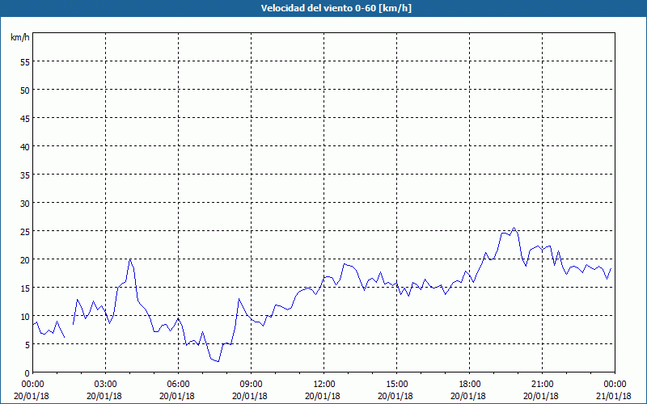This screenshot has width=647, height=404.
Task: Click the 15:00 time label
Action: pos(396,385)
